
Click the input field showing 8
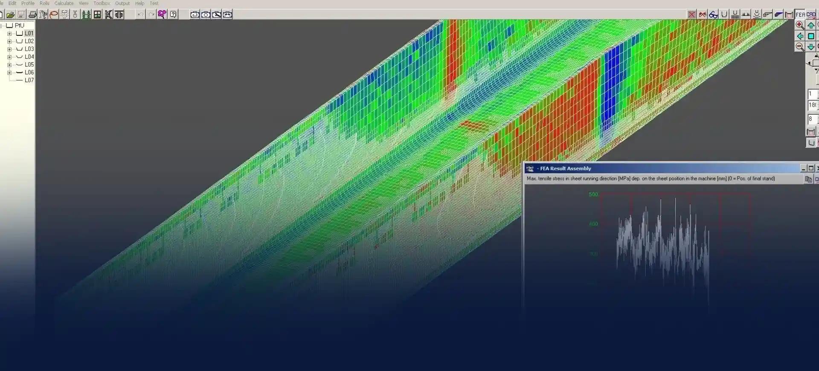pos(812,119)
